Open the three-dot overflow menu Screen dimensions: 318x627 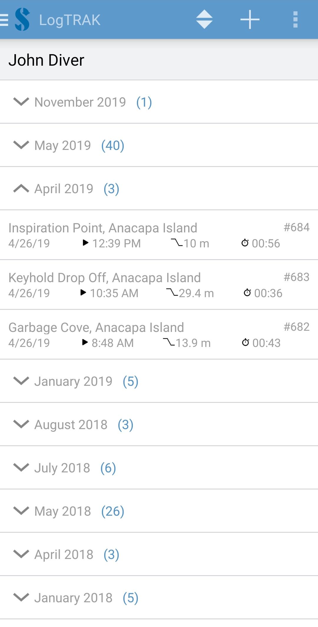(x=295, y=20)
